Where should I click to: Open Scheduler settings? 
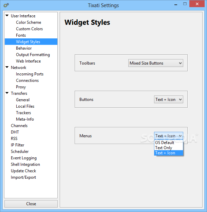click(20, 152)
